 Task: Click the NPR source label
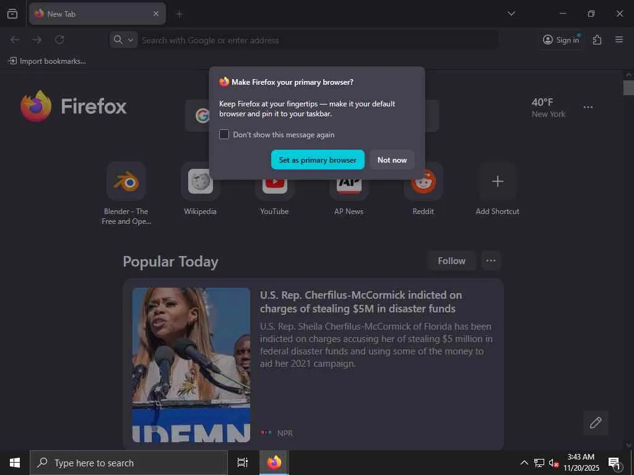coord(285,433)
